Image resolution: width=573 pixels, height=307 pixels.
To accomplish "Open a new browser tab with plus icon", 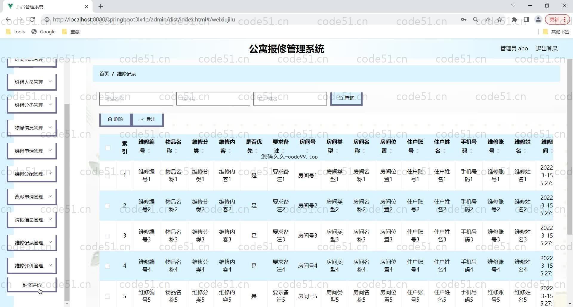I will (101, 6).
